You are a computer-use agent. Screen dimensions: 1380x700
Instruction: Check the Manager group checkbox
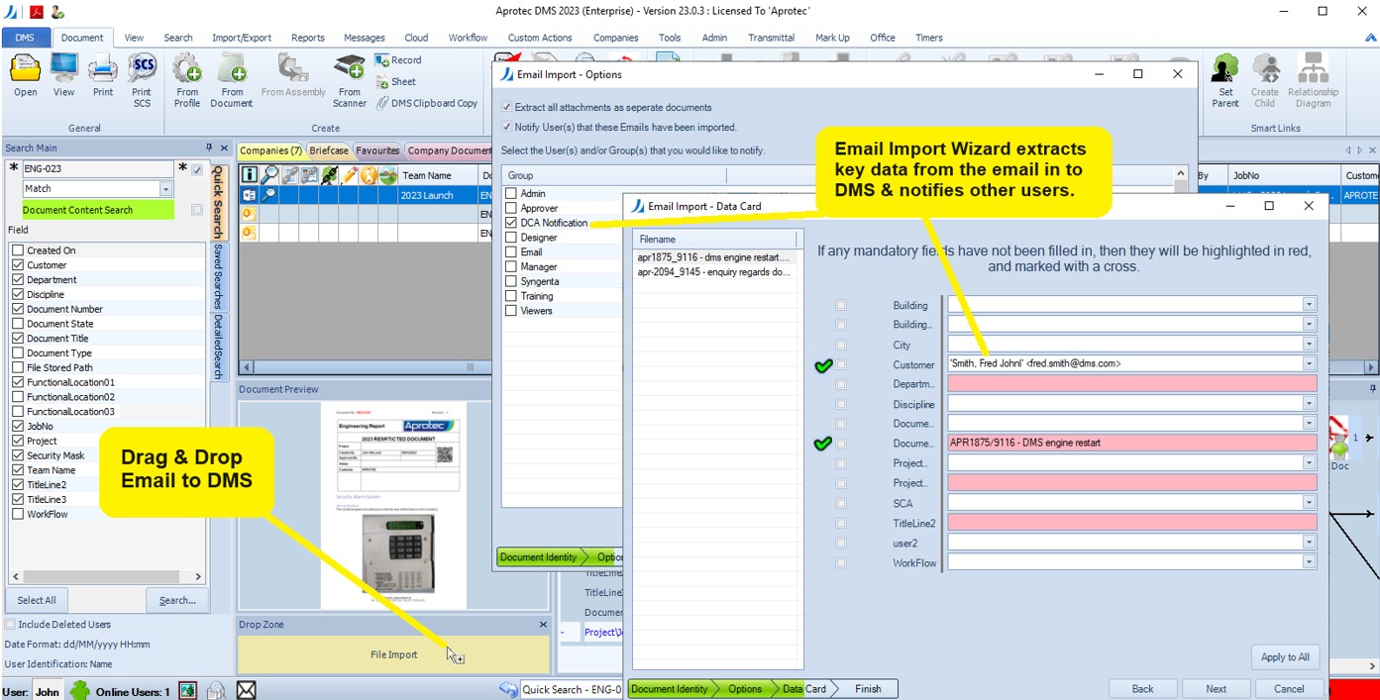click(x=511, y=266)
